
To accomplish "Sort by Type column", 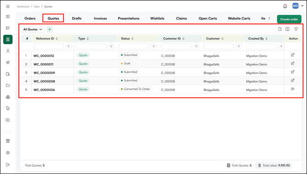I will [88, 39].
